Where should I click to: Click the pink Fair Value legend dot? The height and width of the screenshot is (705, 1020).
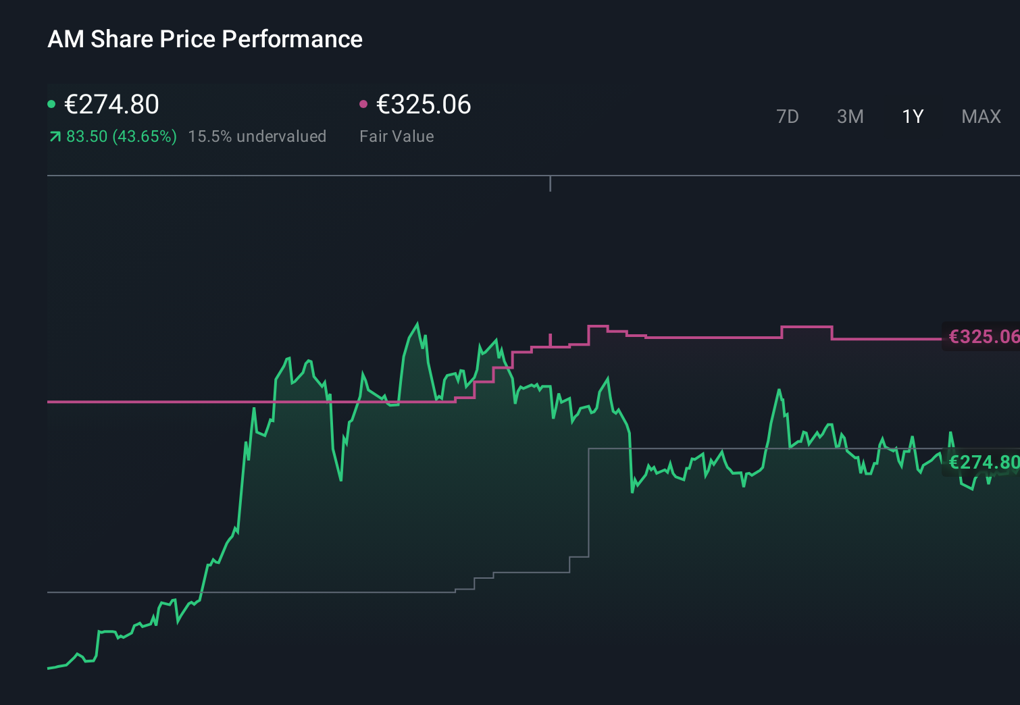[364, 103]
